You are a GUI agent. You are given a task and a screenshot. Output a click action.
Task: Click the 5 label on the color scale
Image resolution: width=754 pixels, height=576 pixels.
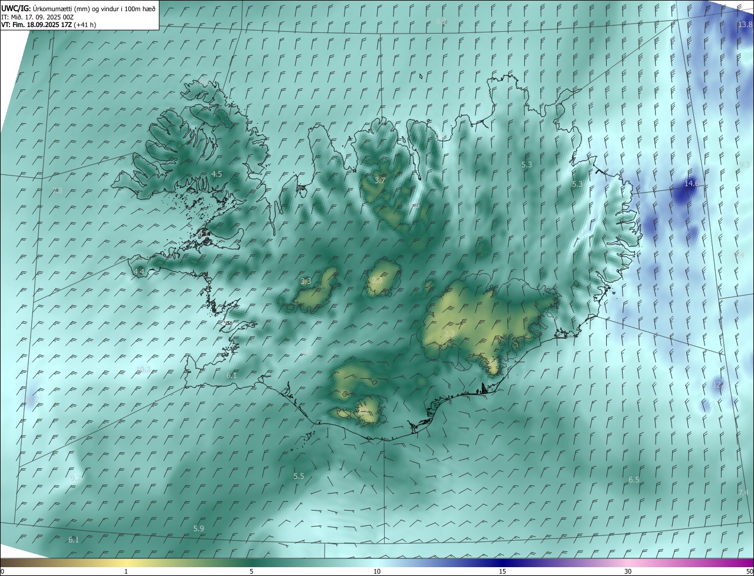pos(252,572)
